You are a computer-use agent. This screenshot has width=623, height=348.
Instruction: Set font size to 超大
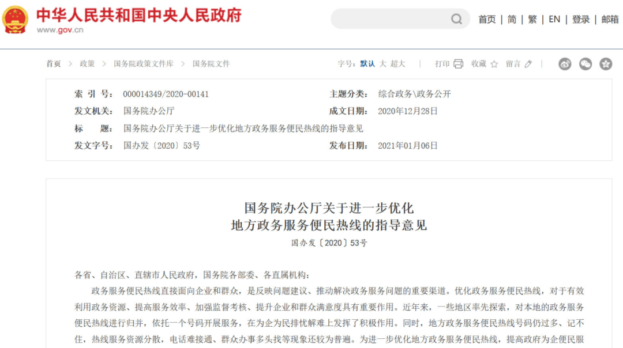point(397,64)
